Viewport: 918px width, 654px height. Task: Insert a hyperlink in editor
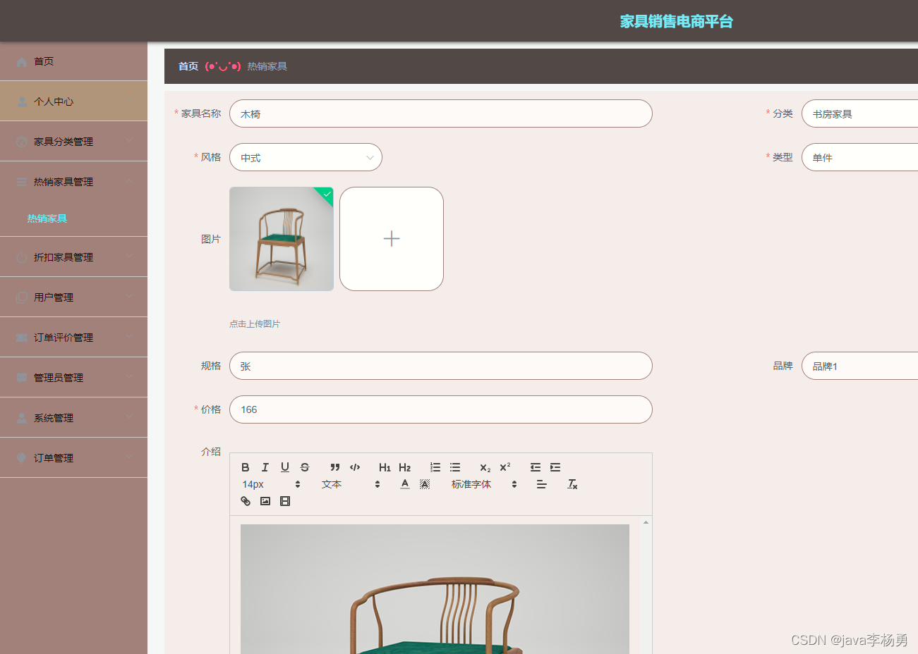(246, 501)
